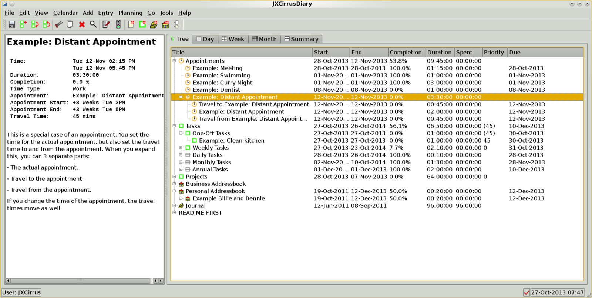Click the red X Delete icon

tap(82, 24)
